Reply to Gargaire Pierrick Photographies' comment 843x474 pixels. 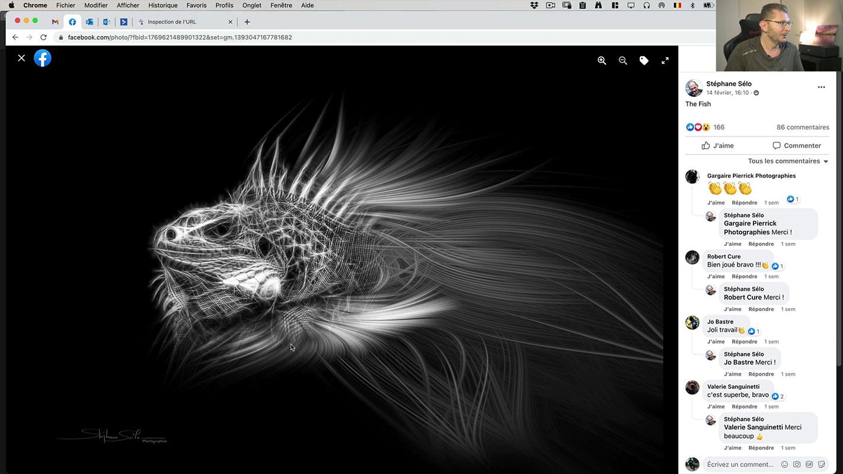pos(744,203)
